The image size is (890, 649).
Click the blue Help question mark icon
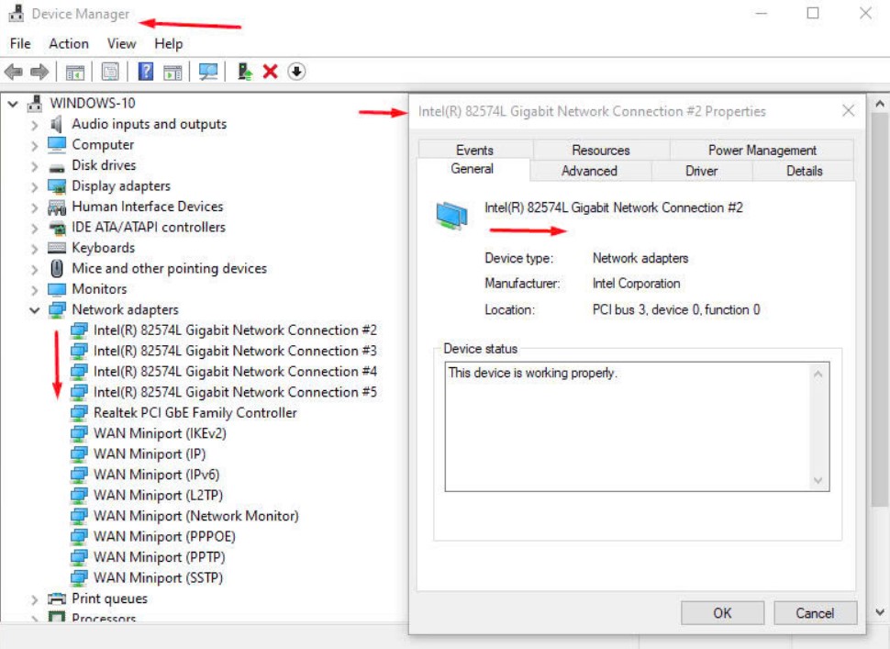pos(146,72)
